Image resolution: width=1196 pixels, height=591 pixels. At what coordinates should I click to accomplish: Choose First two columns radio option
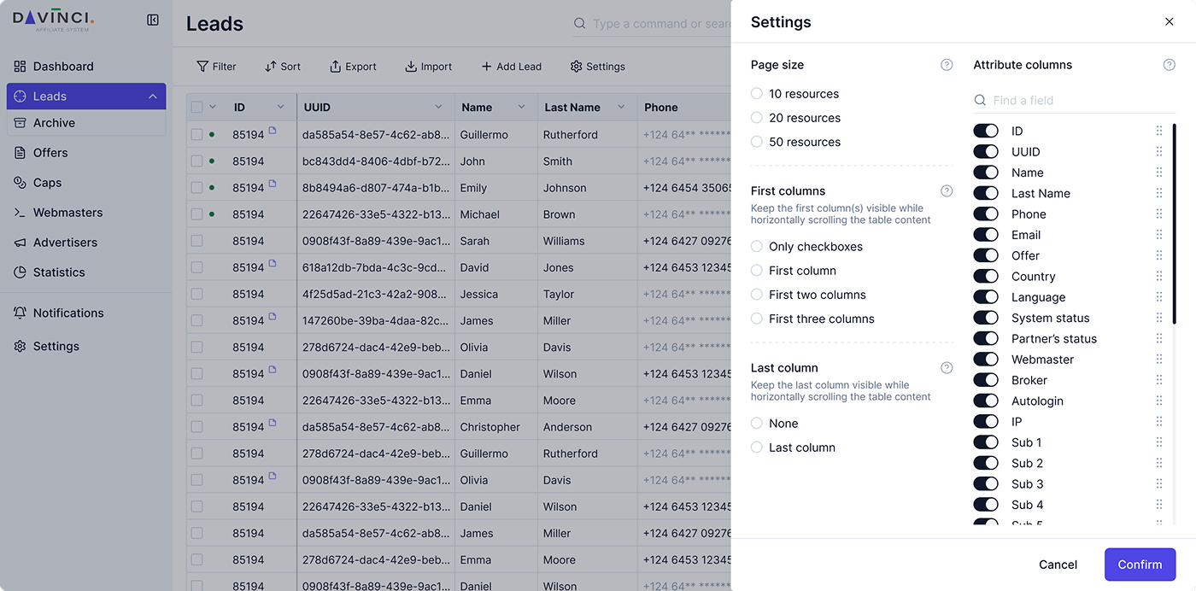point(757,295)
